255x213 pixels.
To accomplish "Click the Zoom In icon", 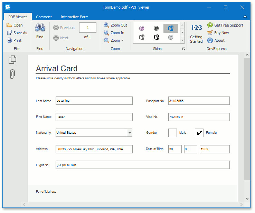I will pos(106,33).
